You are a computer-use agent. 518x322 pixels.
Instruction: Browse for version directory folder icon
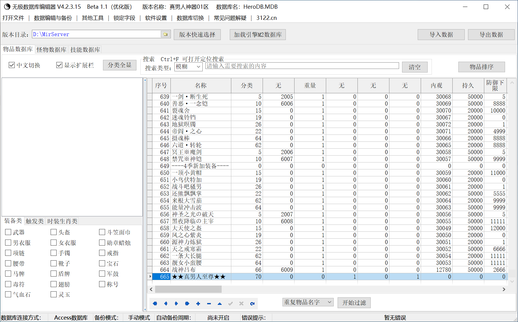pyautogui.click(x=165, y=34)
